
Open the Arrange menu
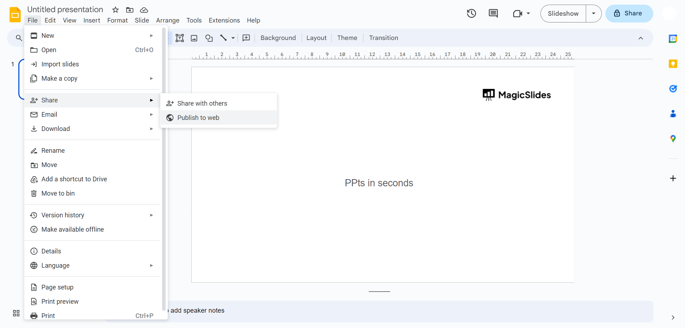pos(168,20)
